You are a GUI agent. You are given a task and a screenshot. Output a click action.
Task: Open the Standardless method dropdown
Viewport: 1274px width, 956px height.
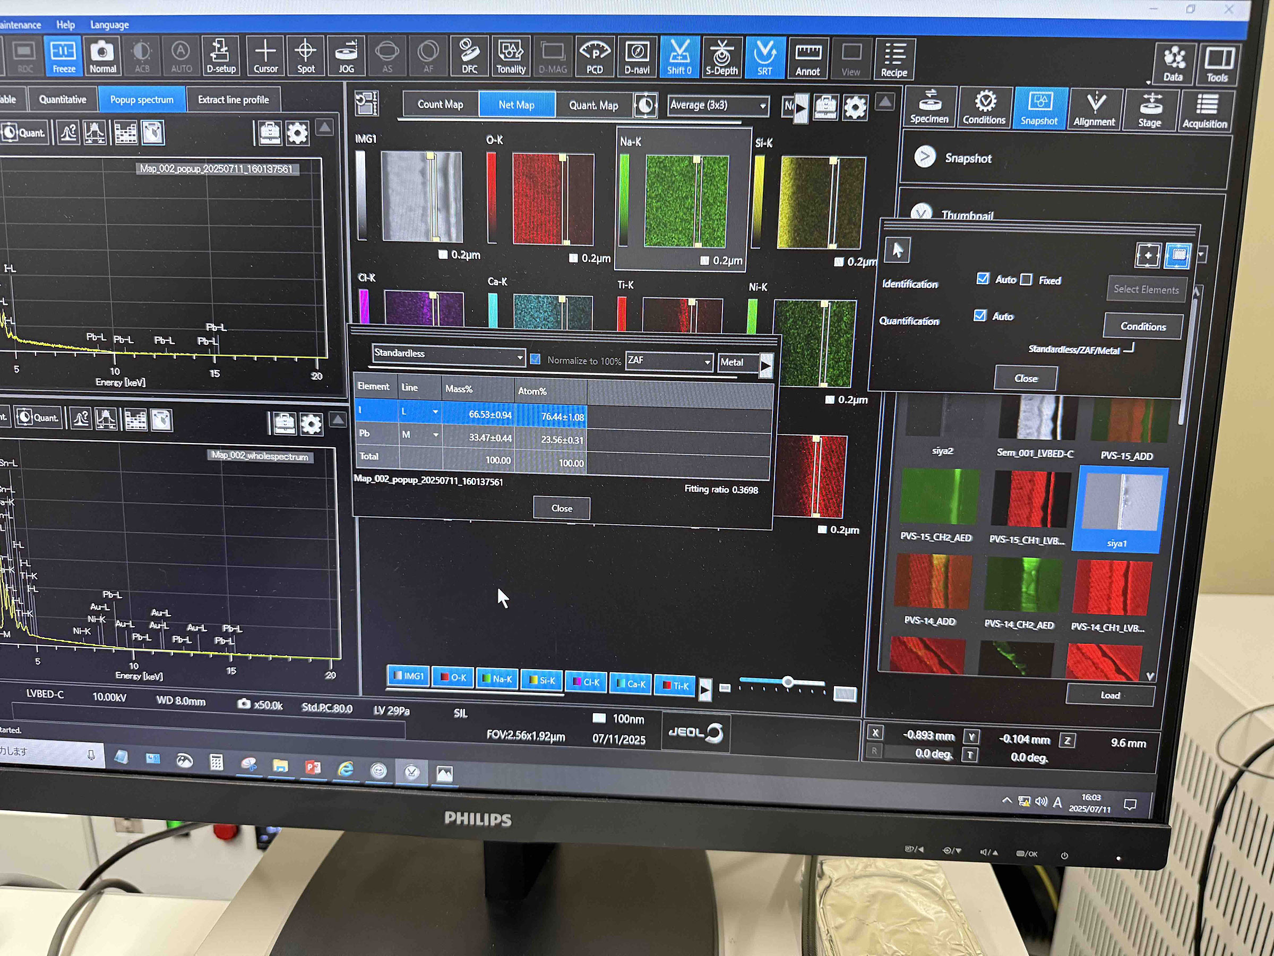[448, 355]
